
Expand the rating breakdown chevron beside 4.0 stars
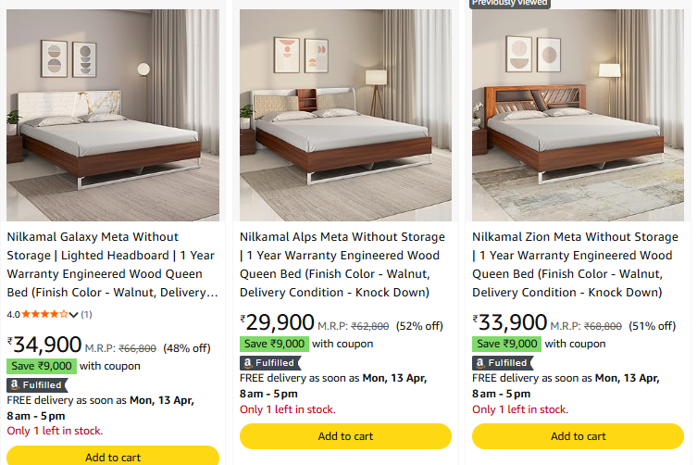(74, 315)
